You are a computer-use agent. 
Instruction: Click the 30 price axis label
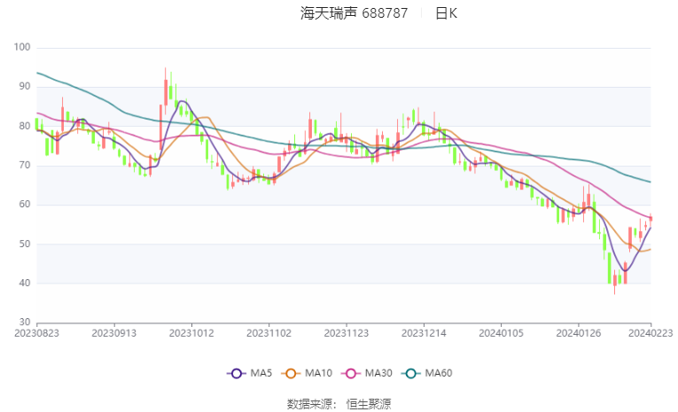click(25, 323)
